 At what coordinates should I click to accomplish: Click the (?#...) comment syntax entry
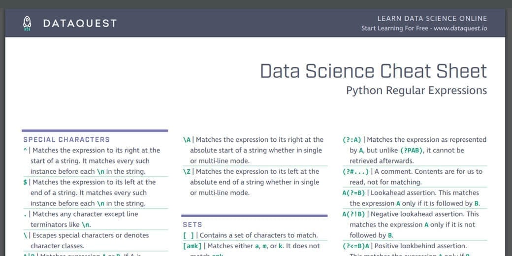pyautogui.click(x=355, y=171)
